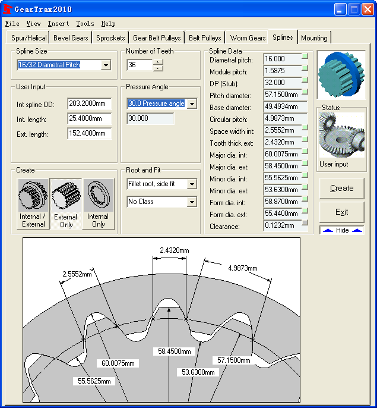The width and height of the screenshot is (377, 408).
Task: Click the Circular pitch value 4.9873mm field
Action: click(285, 119)
